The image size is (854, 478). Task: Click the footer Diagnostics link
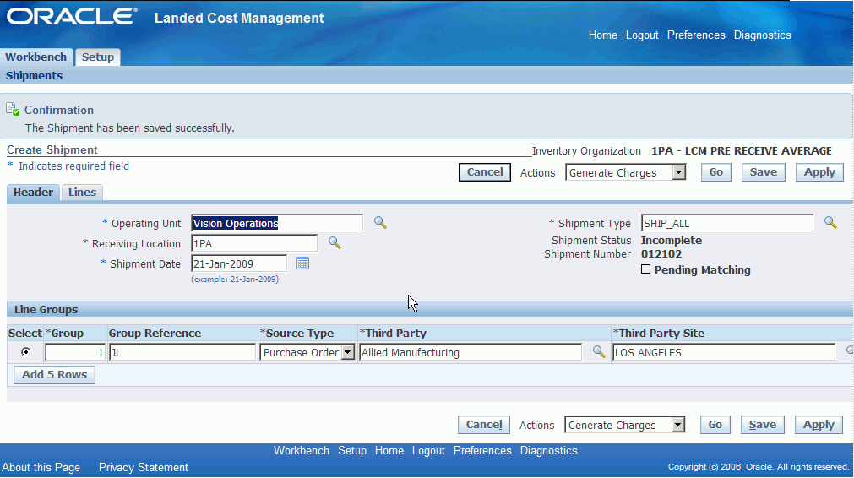pyautogui.click(x=548, y=451)
